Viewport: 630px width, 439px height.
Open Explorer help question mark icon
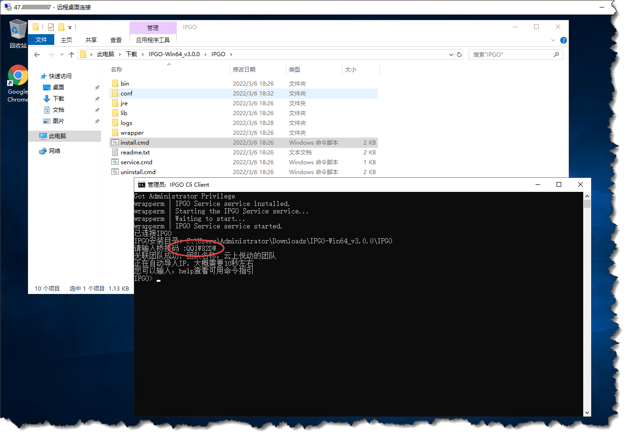(564, 40)
